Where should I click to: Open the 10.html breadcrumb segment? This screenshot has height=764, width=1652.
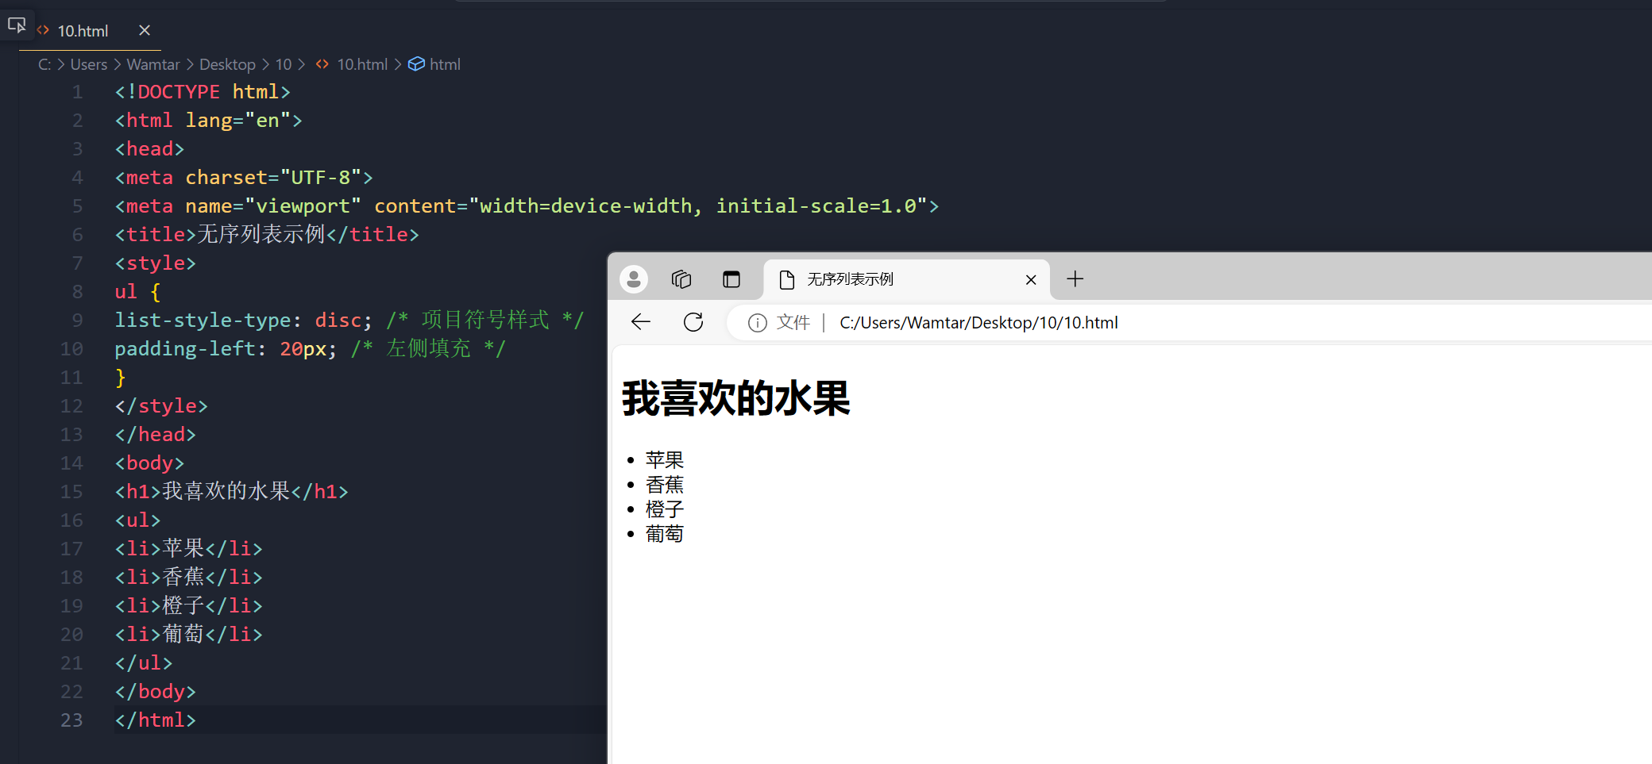click(362, 64)
